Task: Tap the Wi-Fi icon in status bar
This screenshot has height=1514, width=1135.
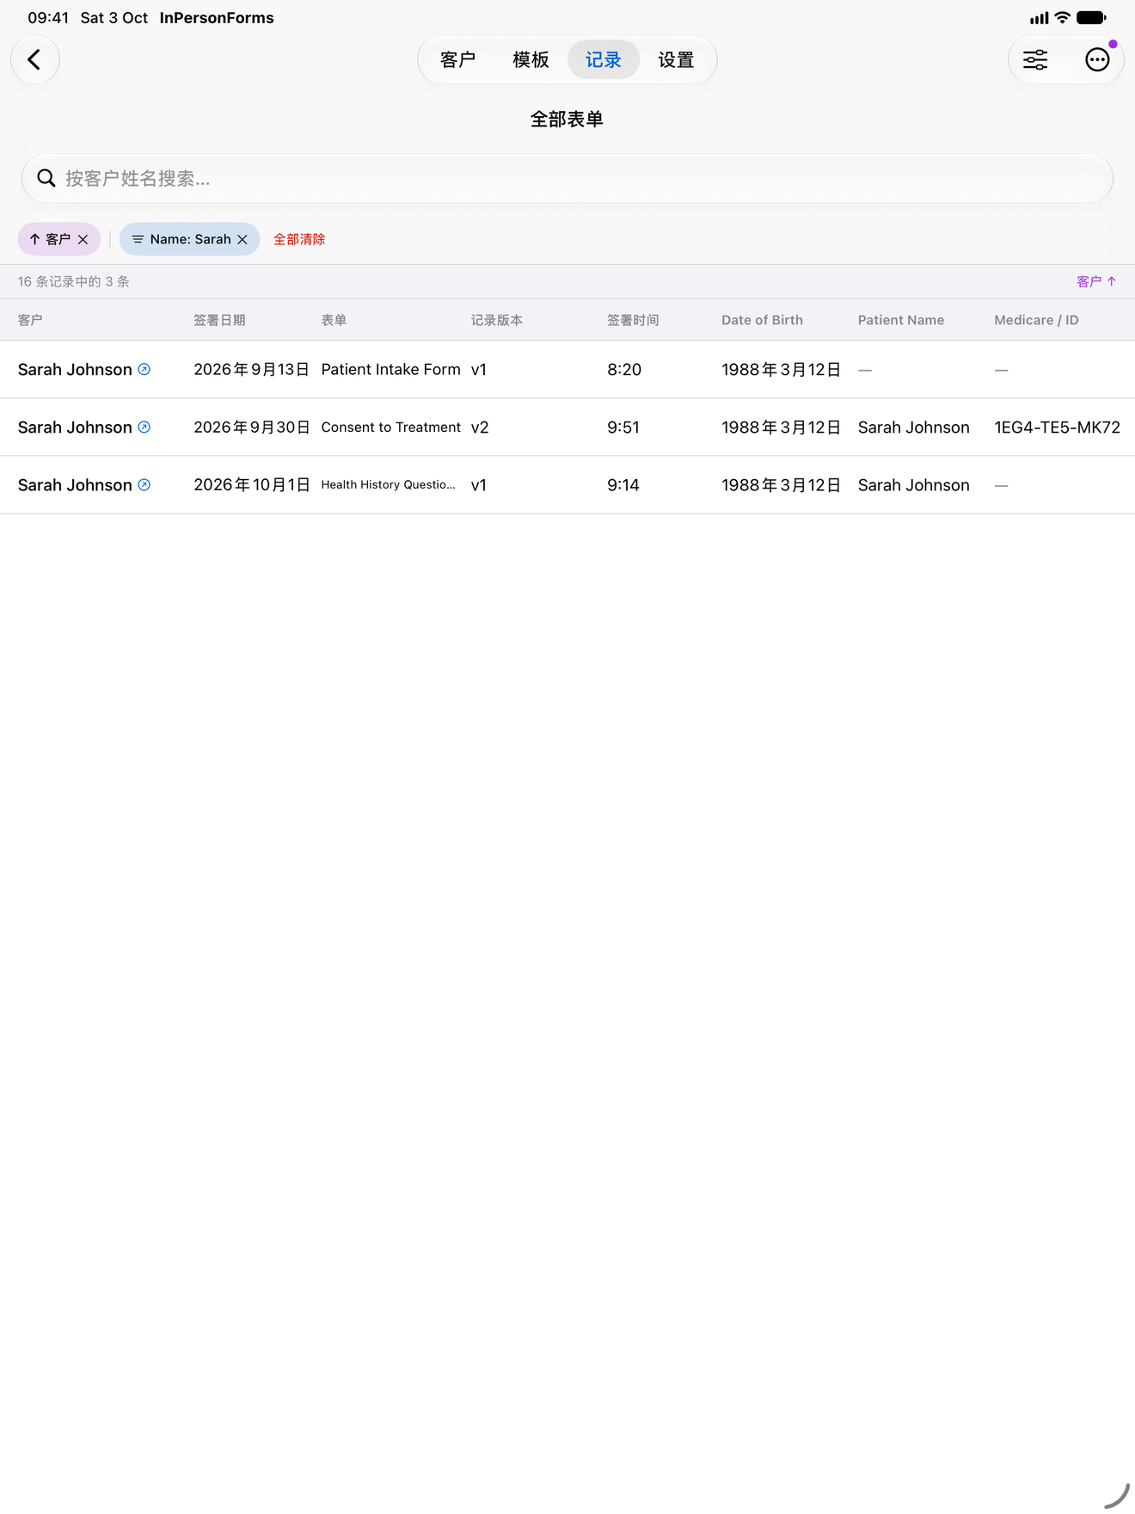Action: [1063, 17]
